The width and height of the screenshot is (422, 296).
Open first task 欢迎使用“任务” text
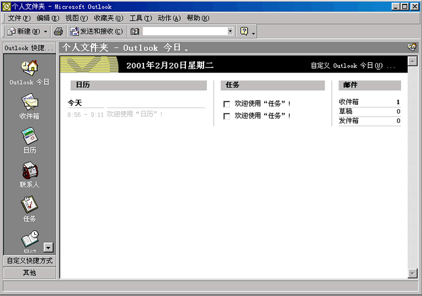(262, 103)
